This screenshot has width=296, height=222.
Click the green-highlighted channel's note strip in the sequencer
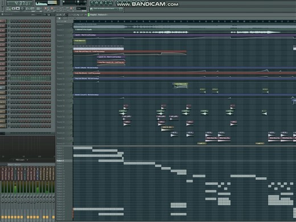click(30, 78)
